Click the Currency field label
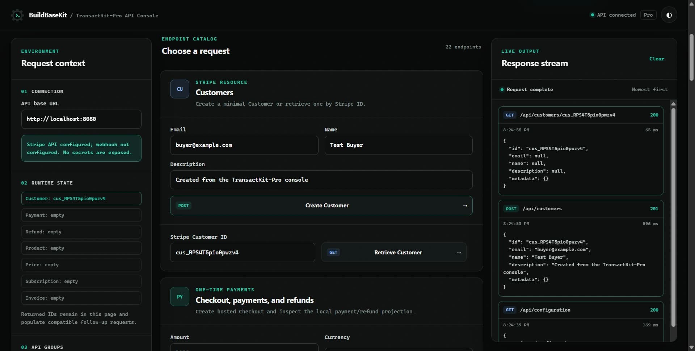This screenshot has height=351, width=695. (337, 337)
